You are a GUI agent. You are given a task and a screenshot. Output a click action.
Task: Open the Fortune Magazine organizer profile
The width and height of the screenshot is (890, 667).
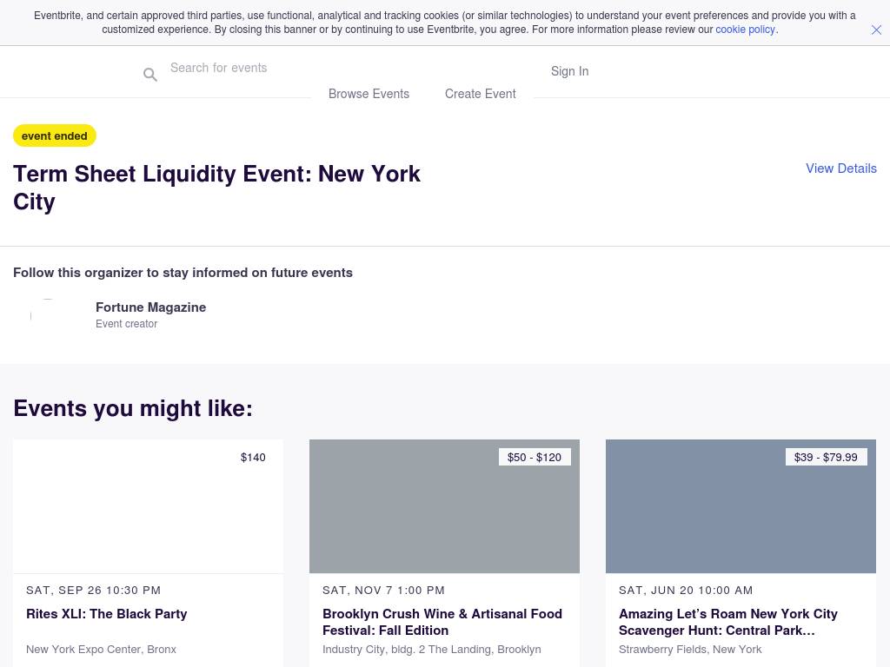150,307
